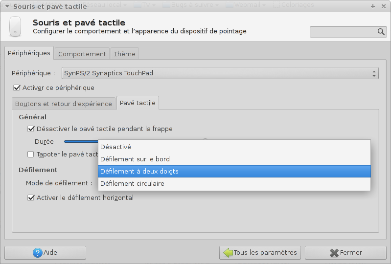Click the mouse device icon in header
This screenshot has height=264, width=391.
(16, 27)
